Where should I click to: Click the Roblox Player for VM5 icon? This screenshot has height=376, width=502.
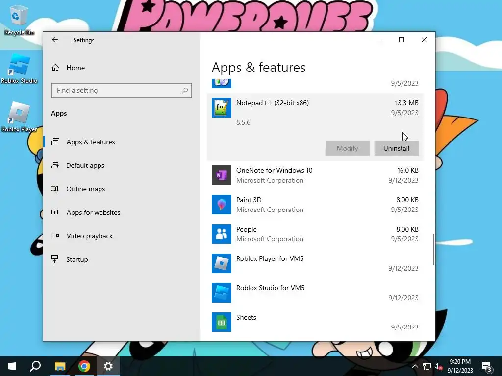(x=222, y=263)
